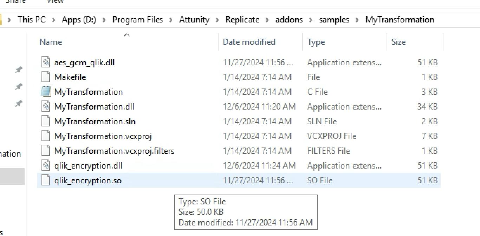Select the MyTransformation C file name

pos(89,92)
